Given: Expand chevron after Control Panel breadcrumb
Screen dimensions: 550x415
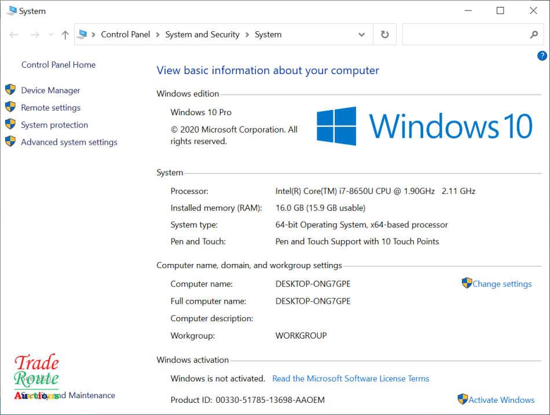Looking at the screenshot, I should [157, 35].
